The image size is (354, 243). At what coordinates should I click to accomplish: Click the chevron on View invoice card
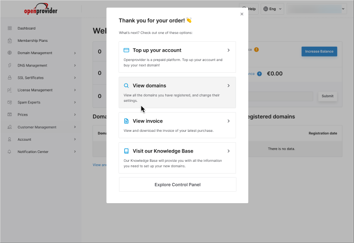(x=229, y=121)
